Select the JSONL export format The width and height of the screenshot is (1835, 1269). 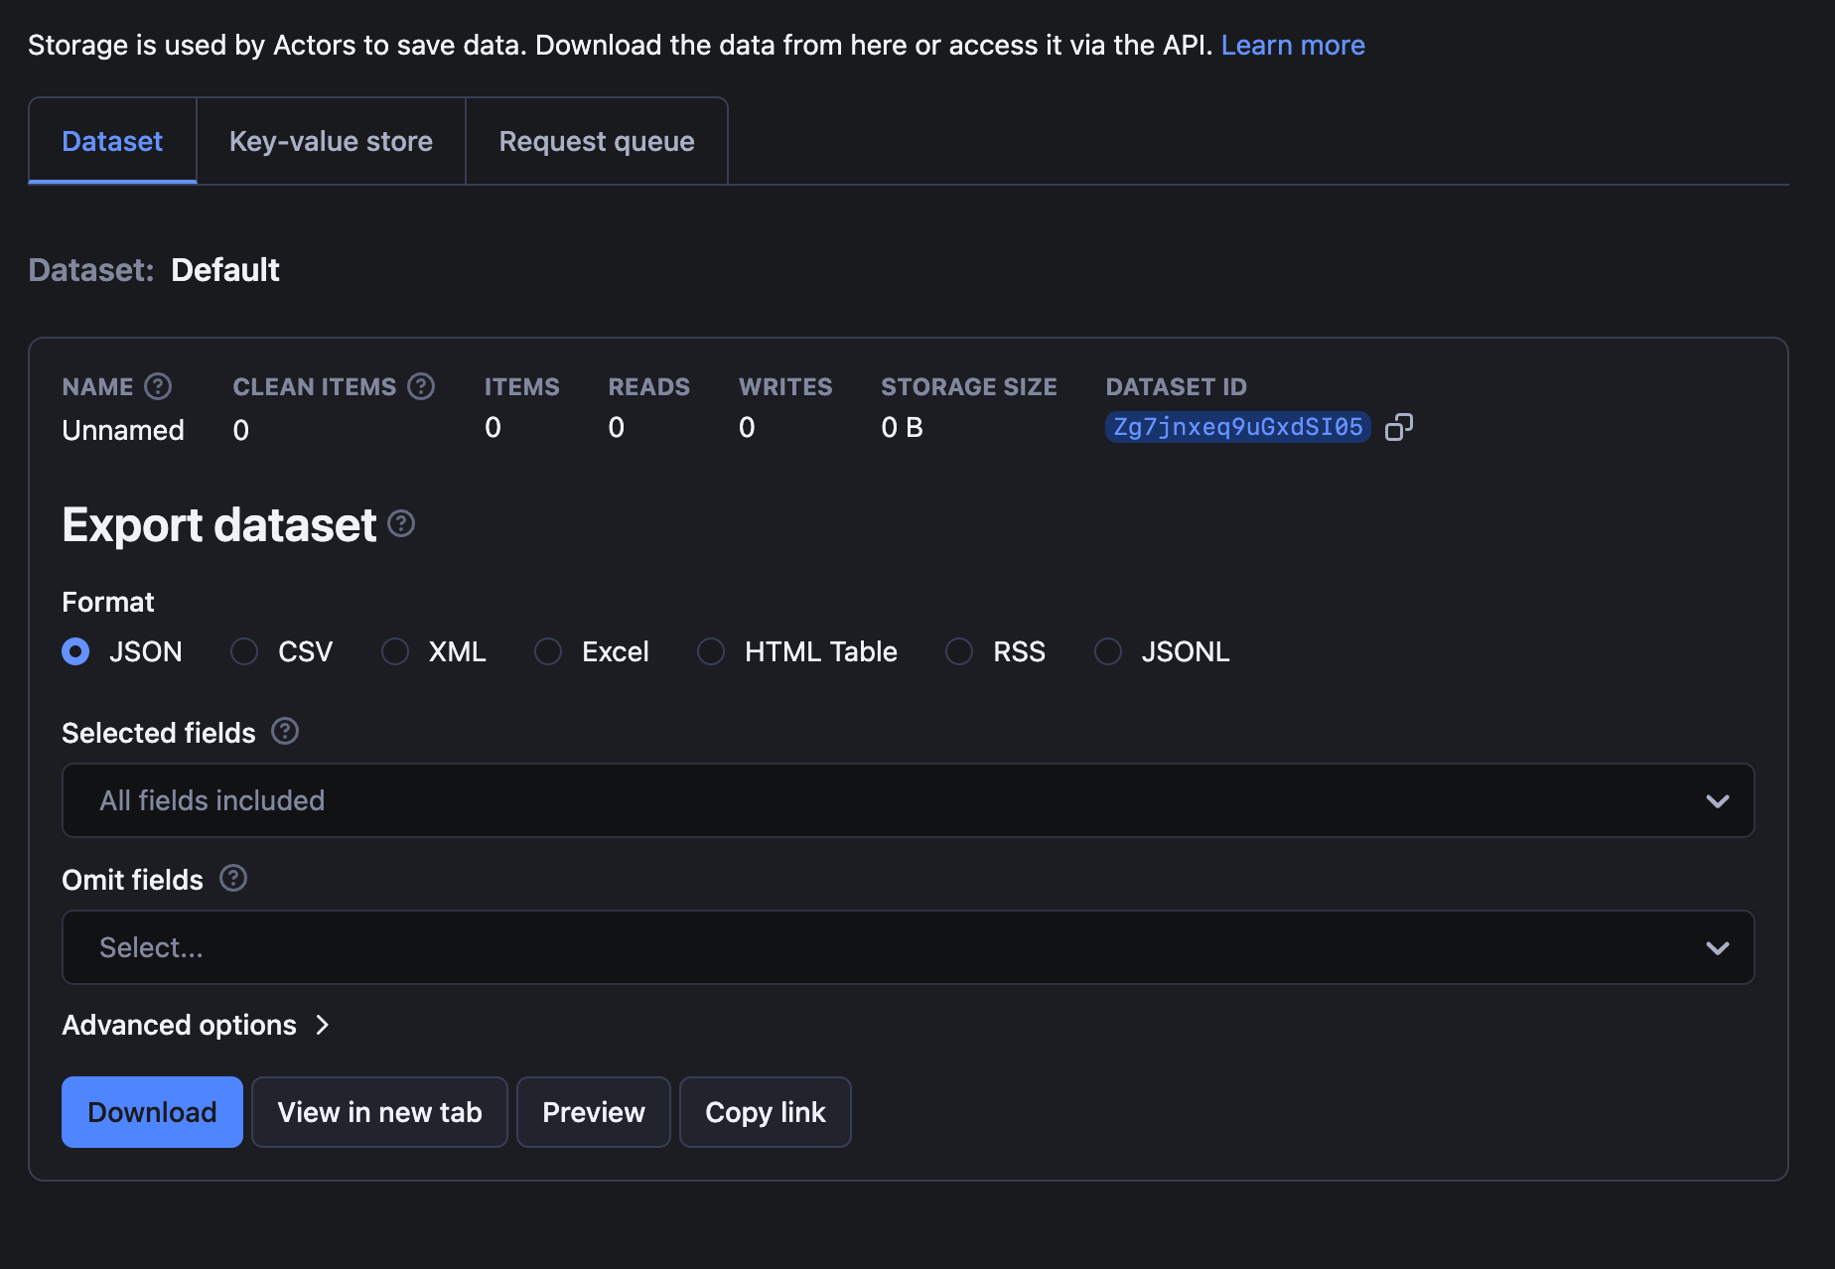pyautogui.click(x=1107, y=651)
